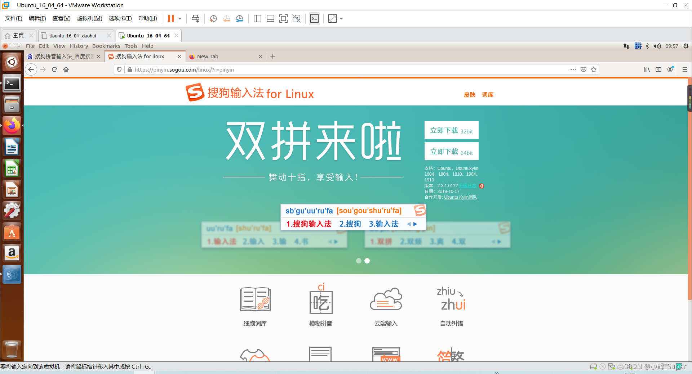The height and width of the screenshot is (374, 692).
Task: Open Firefox Bookmarks menu
Action: pyautogui.click(x=106, y=46)
